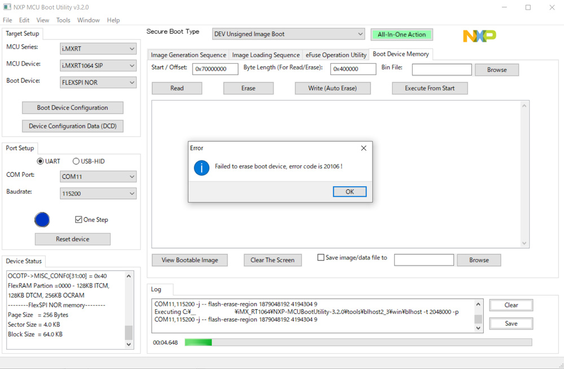Expand the Secure Boot Type dropdown
564x369 pixels.
pyautogui.click(x=288, y=34)
